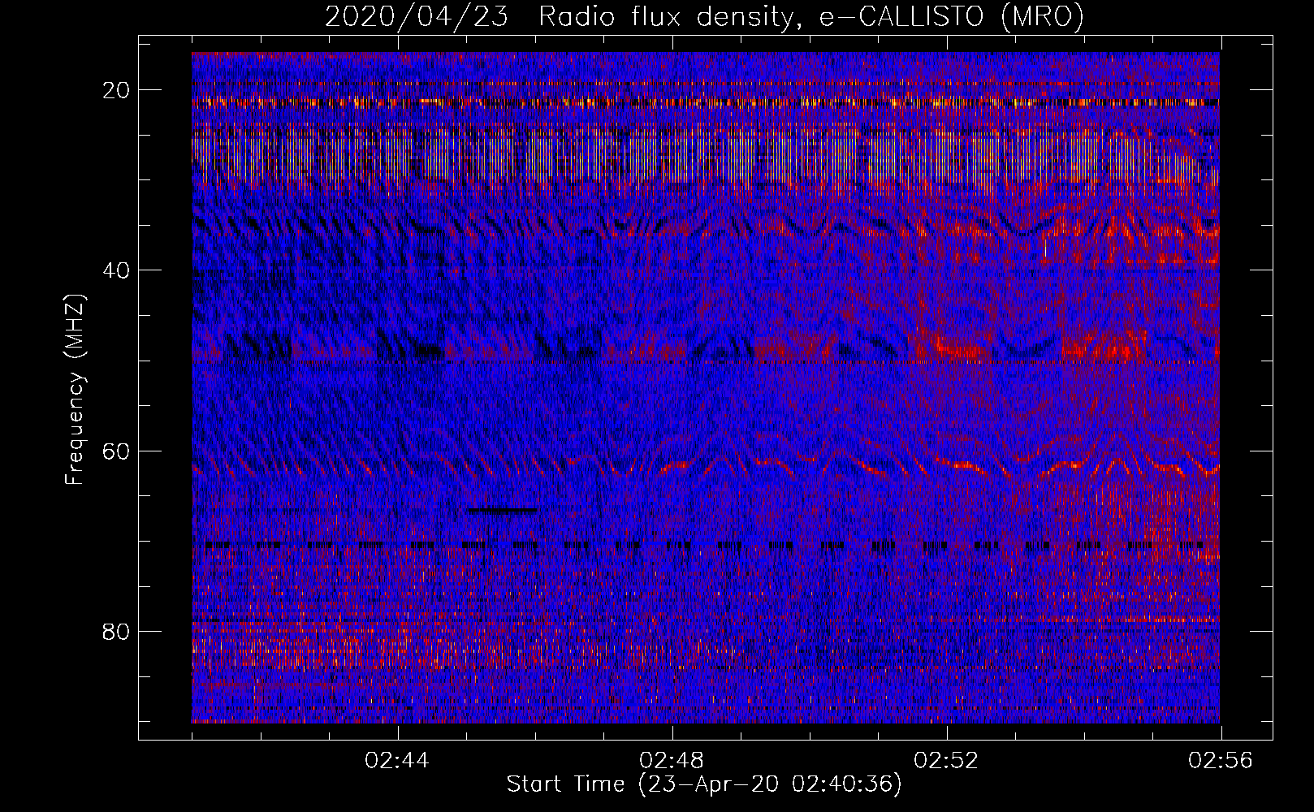The height and width of the screenshot is (812, 1314).
Task: Click the 02:52 time tick label
Action: point(946,760)
